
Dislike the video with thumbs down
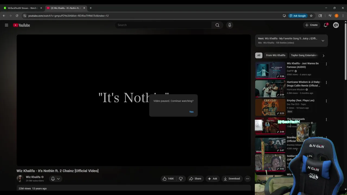tap(181, 179)
